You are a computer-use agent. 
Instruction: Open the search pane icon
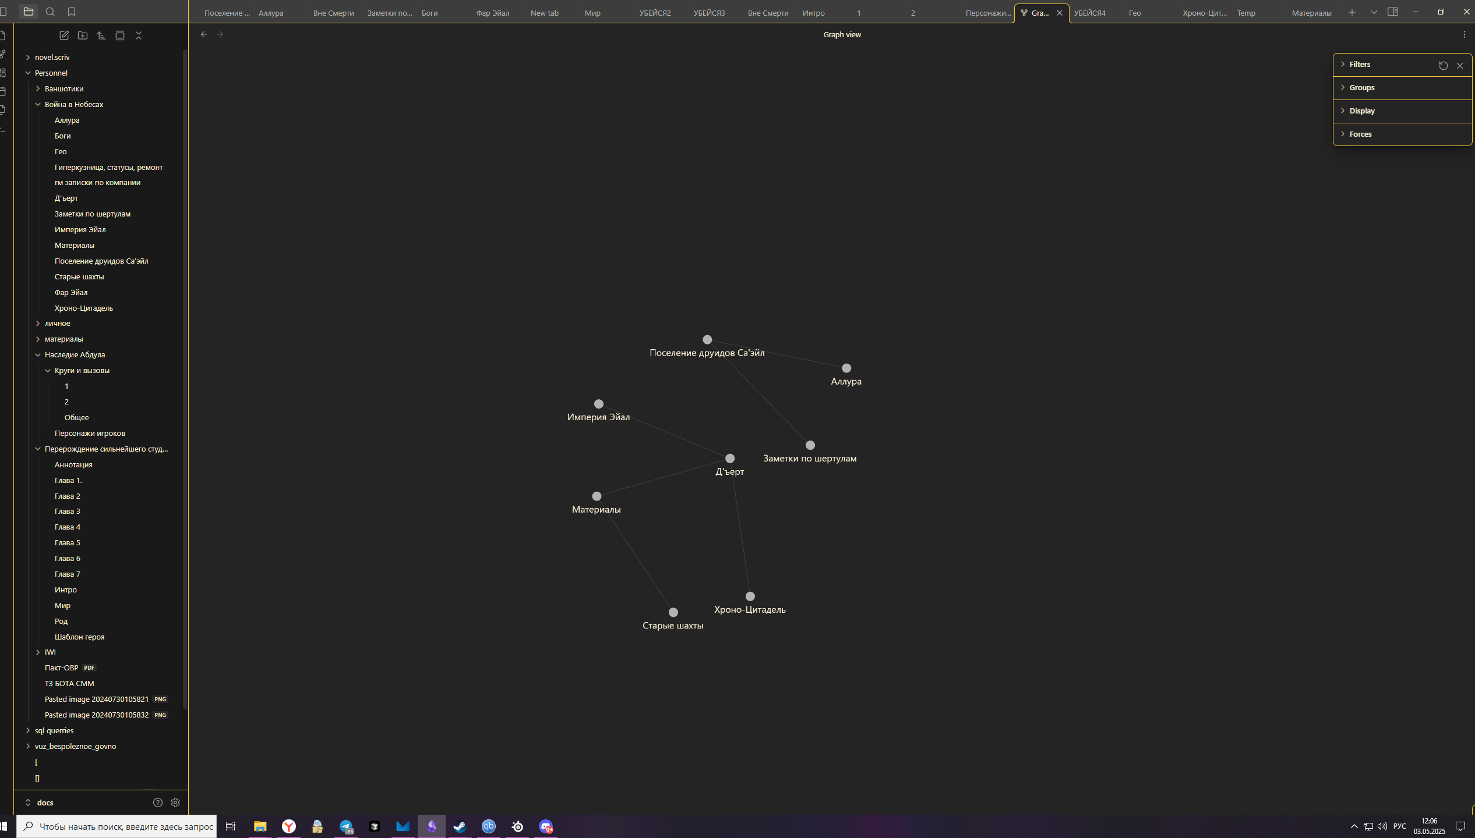(50, 12)
